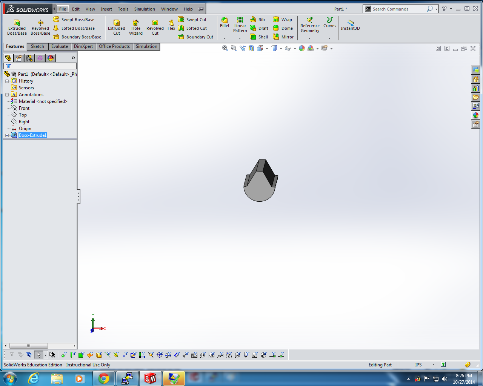The image size is (483, 386).
Task: Expand the Boss-Extrude1 feature tree node
Action: pyautogui.click(x=7, y=135)
